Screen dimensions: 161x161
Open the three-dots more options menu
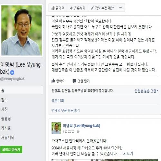pyautogui.click(x=120, y=8)
